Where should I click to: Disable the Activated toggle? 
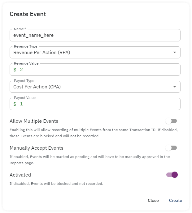coord(172,175)
